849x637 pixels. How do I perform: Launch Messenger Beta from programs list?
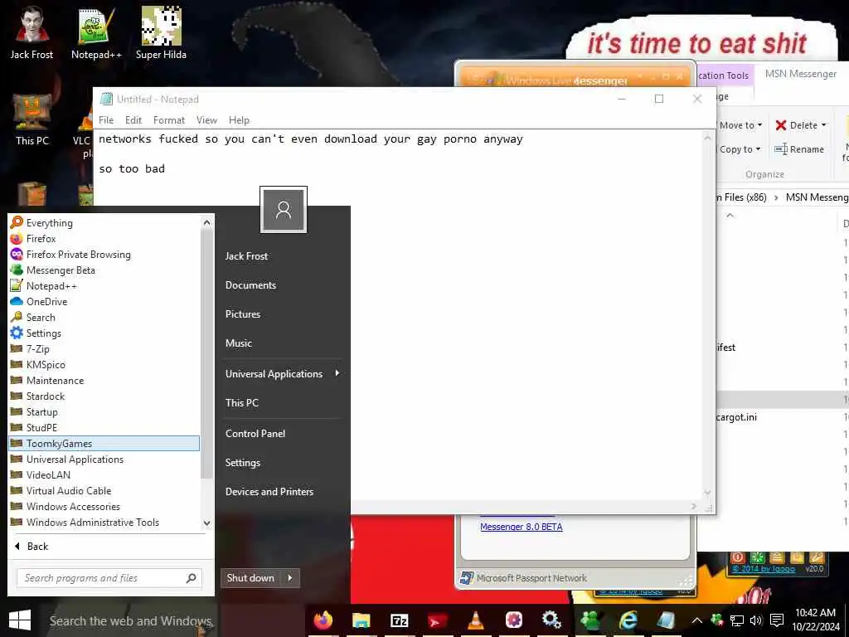point(104,270)
